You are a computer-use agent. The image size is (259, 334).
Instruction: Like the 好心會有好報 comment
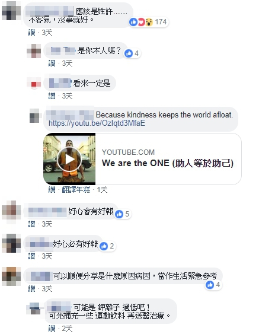coord(32,224)
